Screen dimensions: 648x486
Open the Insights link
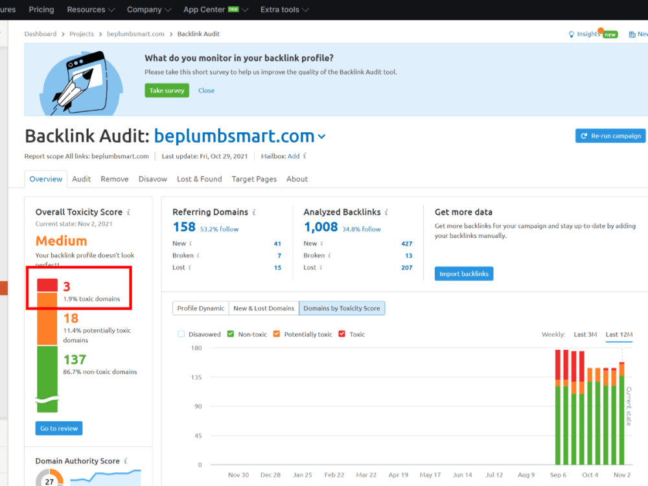coord(588,34)
